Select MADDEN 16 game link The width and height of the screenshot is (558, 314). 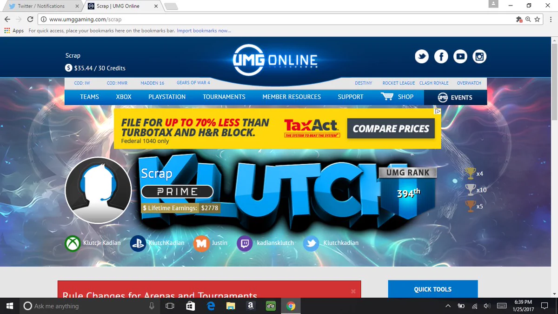click(x=153, y=83)
